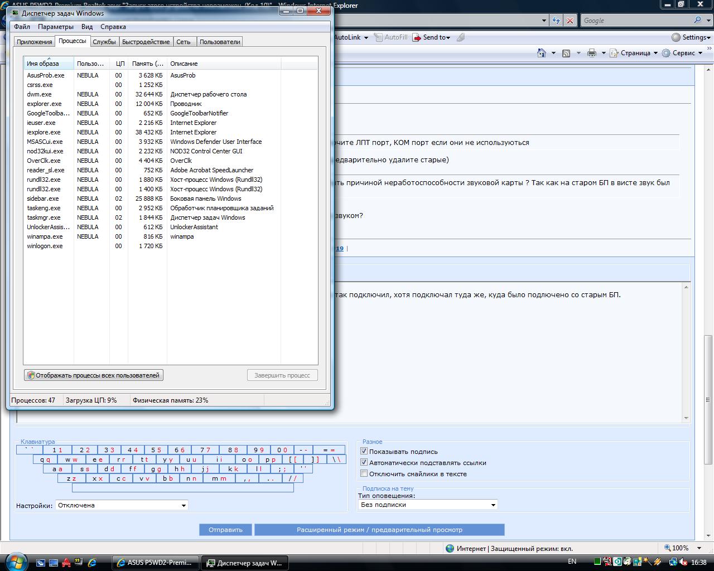The image size is (714, 571).
Task: Switch to the Службы tab
Action: pos(104,42)
